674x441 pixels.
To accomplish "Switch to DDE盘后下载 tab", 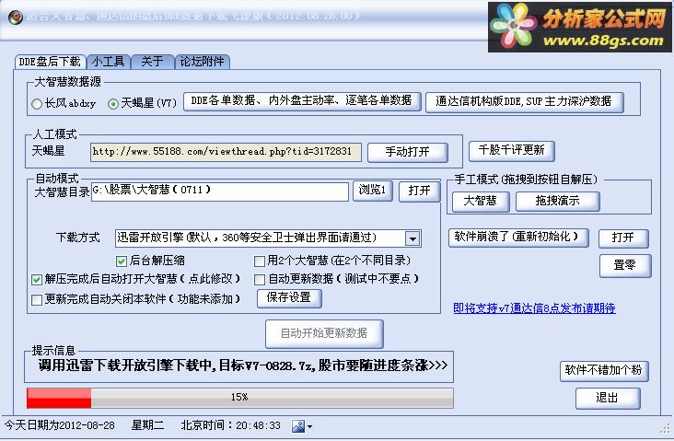I will (50, 62).
